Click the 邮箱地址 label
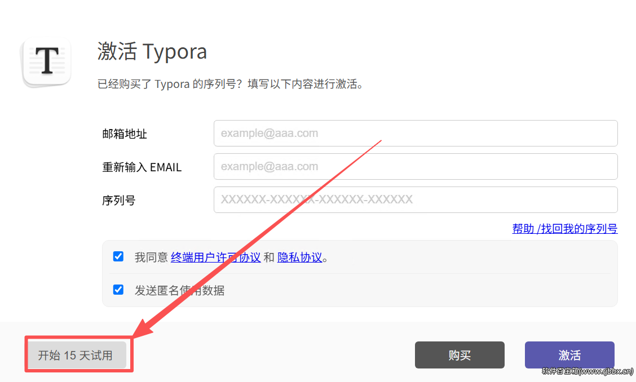Screen dimensions: 636x382 click(125, 134)
